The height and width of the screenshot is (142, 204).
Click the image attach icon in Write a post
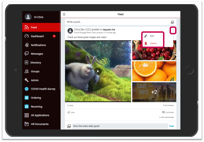point(172,22)
